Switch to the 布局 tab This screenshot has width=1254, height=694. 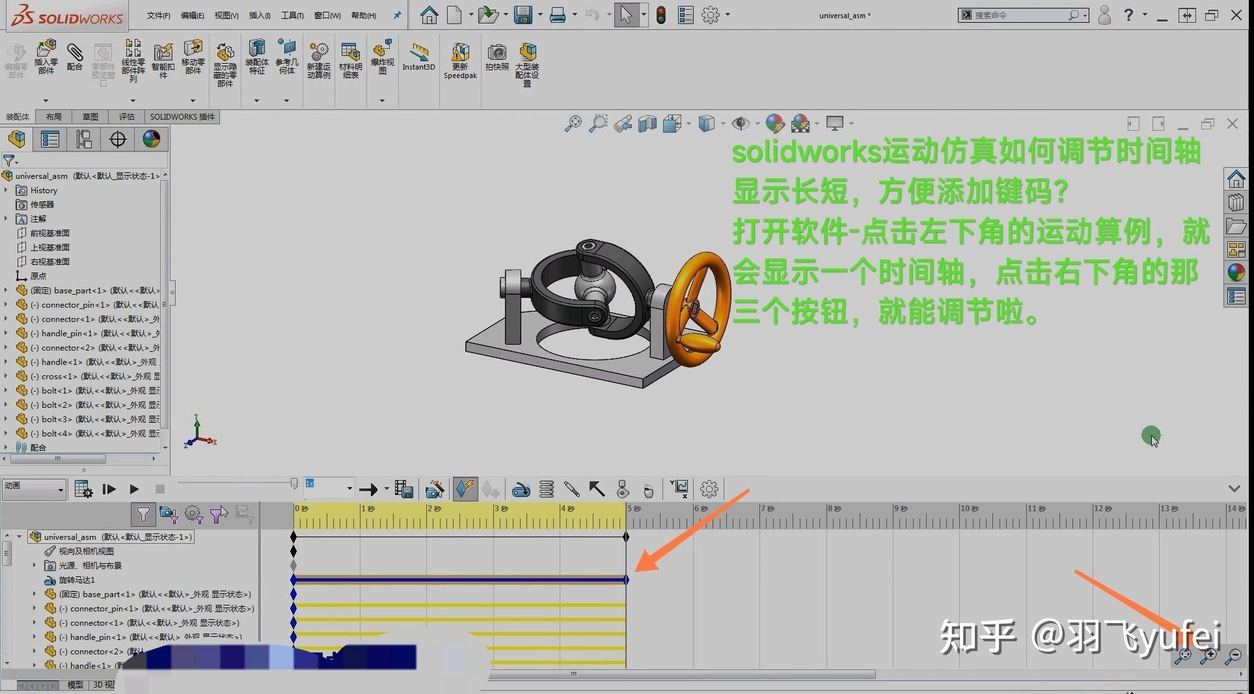tap(54, 117)
